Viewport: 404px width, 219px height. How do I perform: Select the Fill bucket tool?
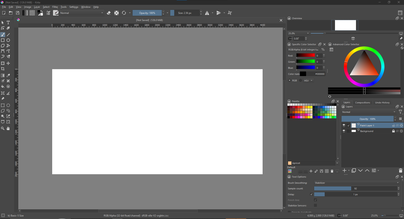[3, 86]
